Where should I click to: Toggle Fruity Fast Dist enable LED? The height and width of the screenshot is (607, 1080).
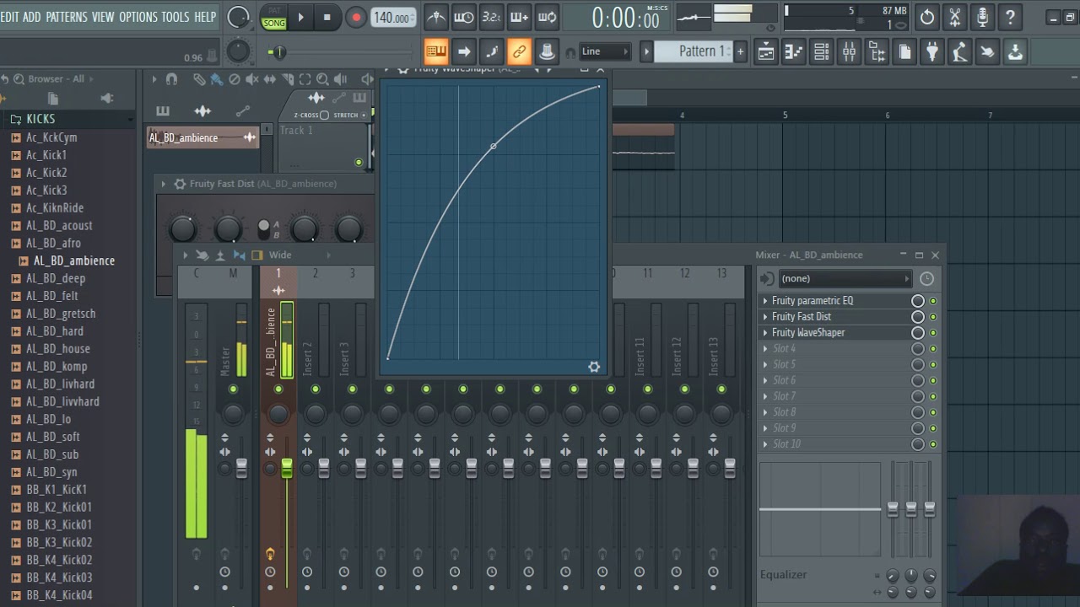[933, 317]
